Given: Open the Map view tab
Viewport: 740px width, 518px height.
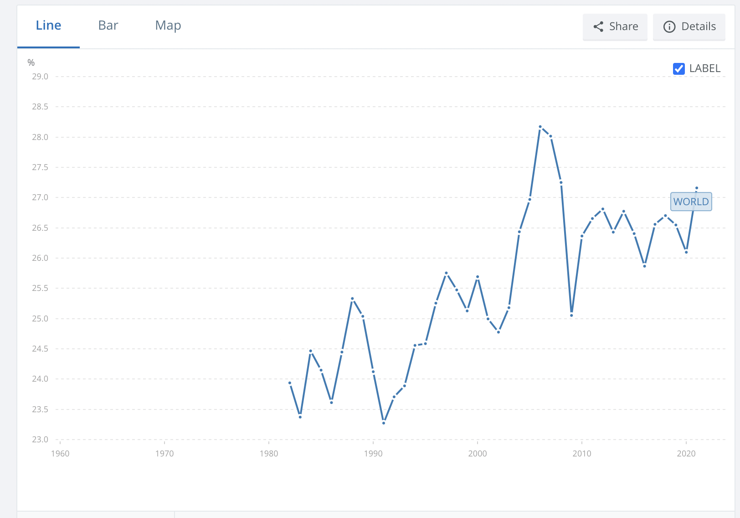Looking at the screenshot, I should click(168, 26).
